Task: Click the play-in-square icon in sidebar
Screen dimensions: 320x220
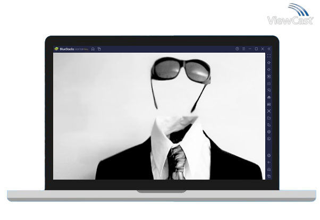Action: click(x=269, y=77)
